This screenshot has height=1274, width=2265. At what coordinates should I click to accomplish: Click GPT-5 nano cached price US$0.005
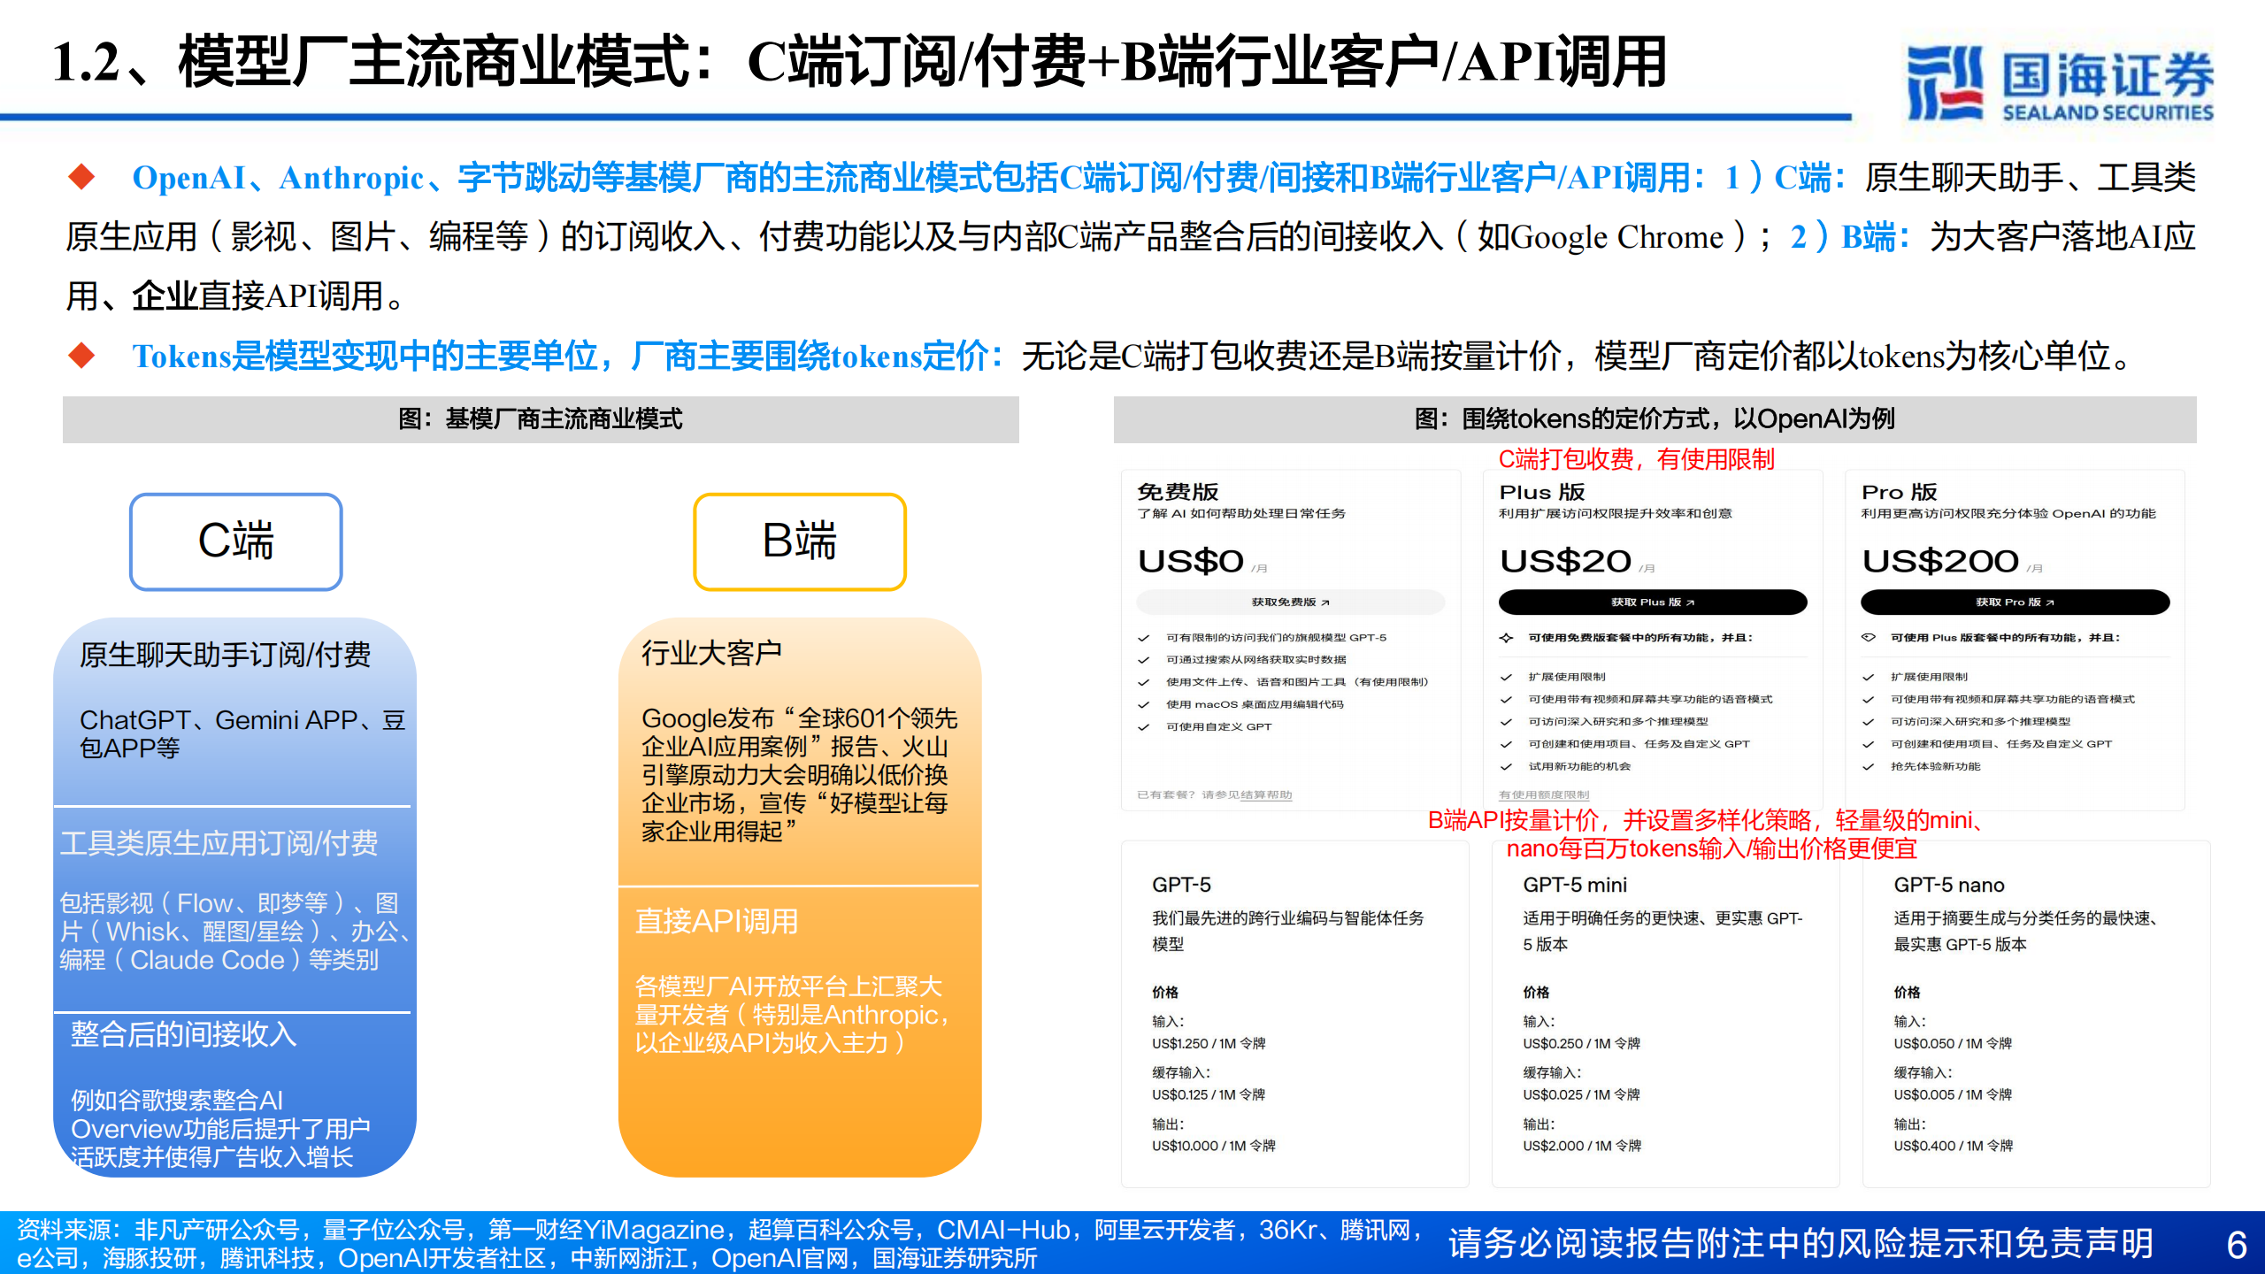(x=1953, y=1094)
